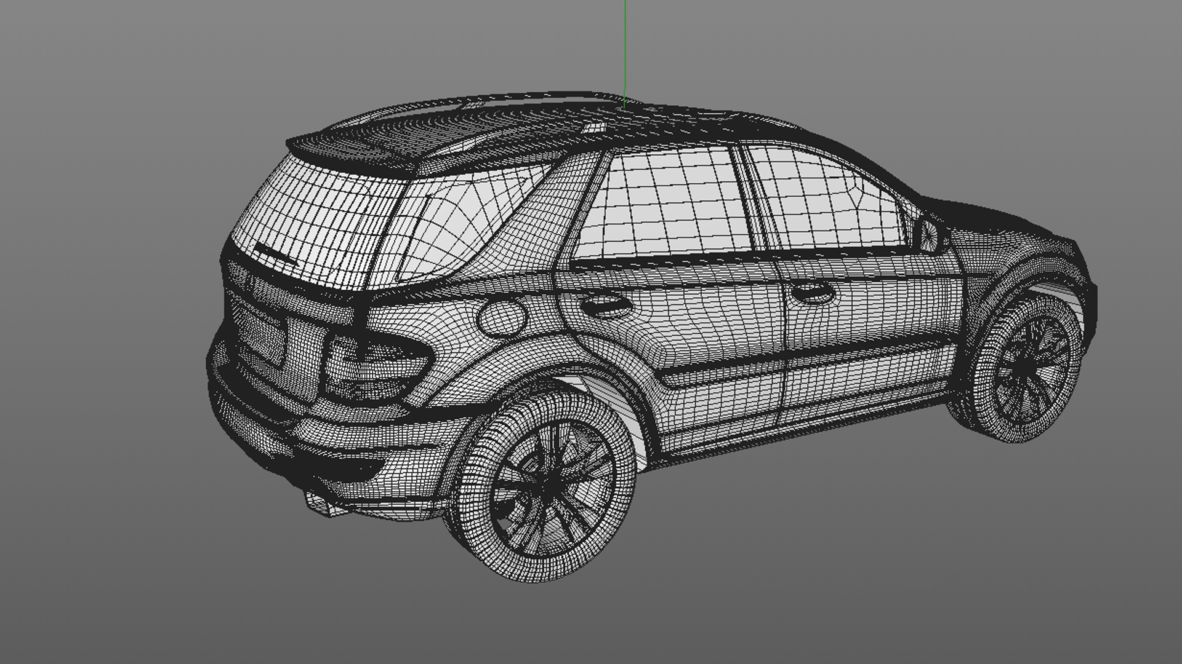This screenshot has width=1182, height=664.
Task: Click the front door handle
Action: point(813,294)
